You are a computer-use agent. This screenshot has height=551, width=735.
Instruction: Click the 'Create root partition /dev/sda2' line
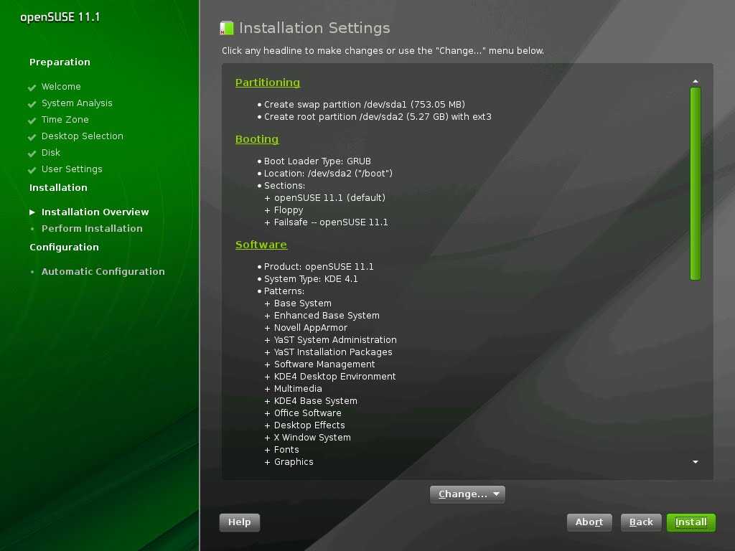(x=378, y=117)
